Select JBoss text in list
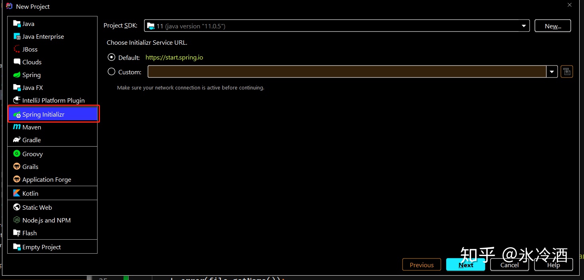584x280 pixels. coord(30,50)
